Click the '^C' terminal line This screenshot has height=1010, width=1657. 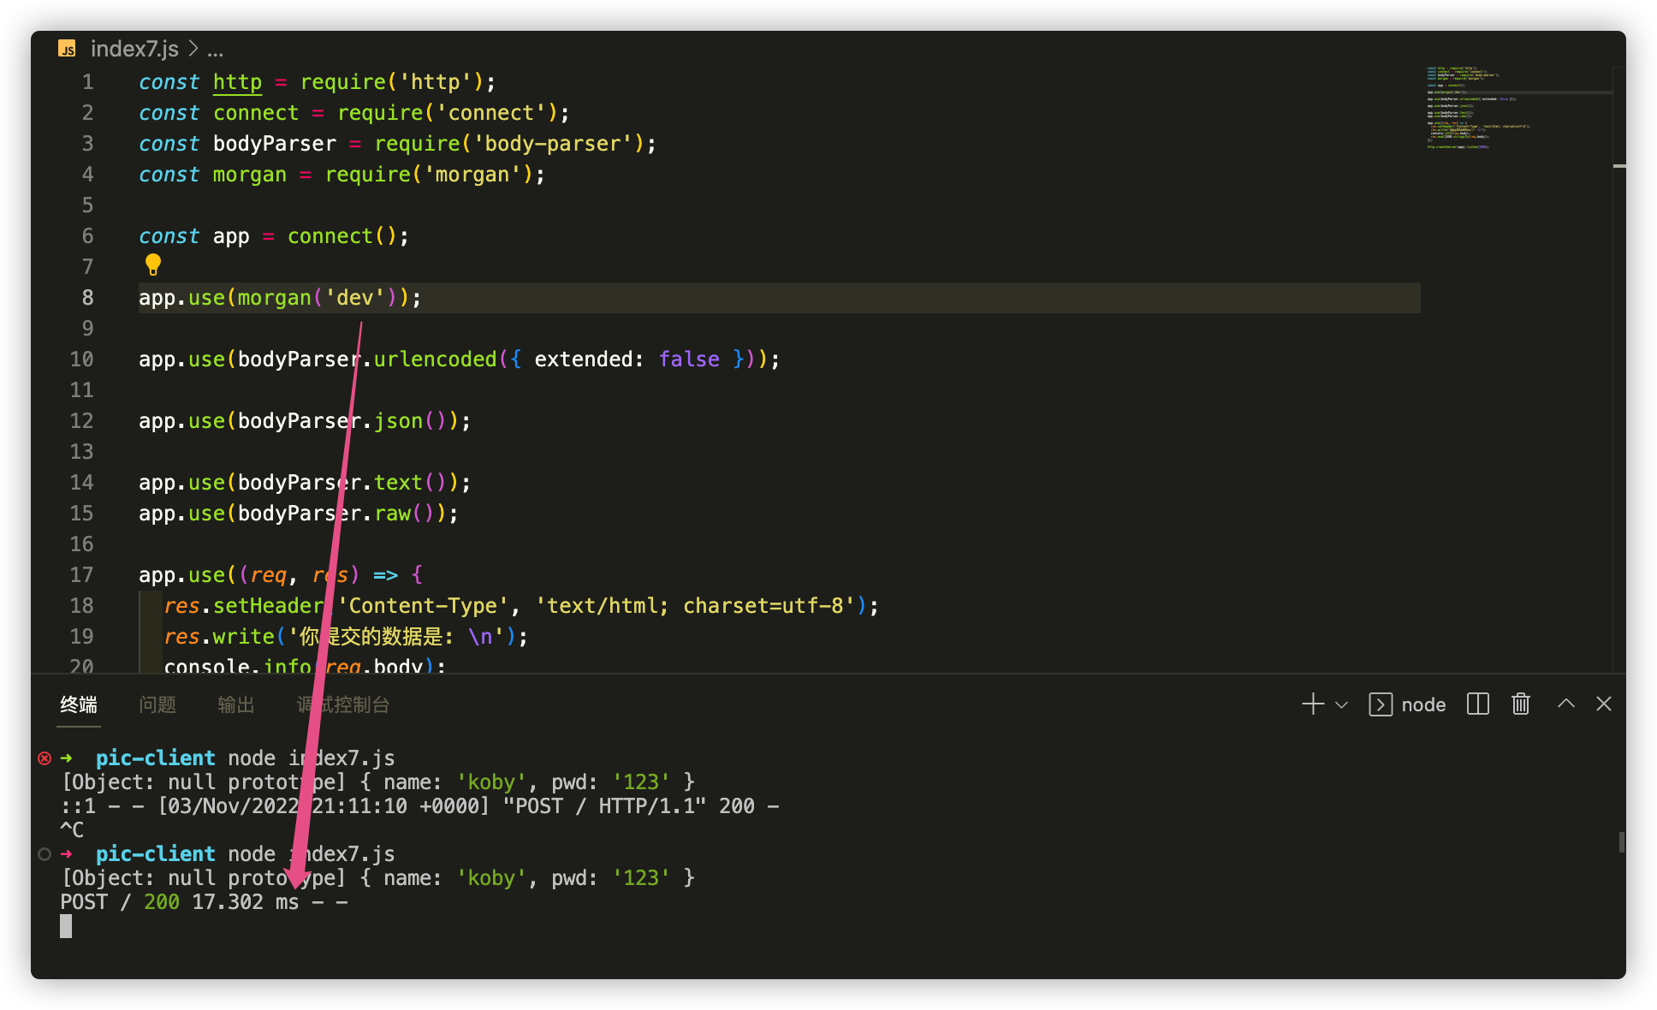(72, 829)
